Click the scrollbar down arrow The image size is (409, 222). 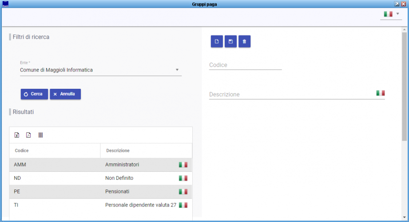404,217
